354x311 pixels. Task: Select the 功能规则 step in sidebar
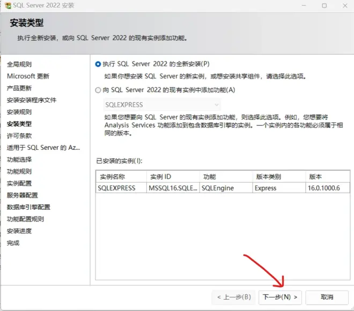pos(19,171)
